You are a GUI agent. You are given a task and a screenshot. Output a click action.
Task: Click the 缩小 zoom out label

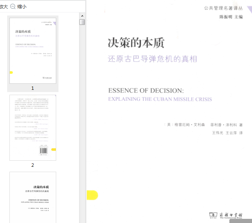coord(22,6)
